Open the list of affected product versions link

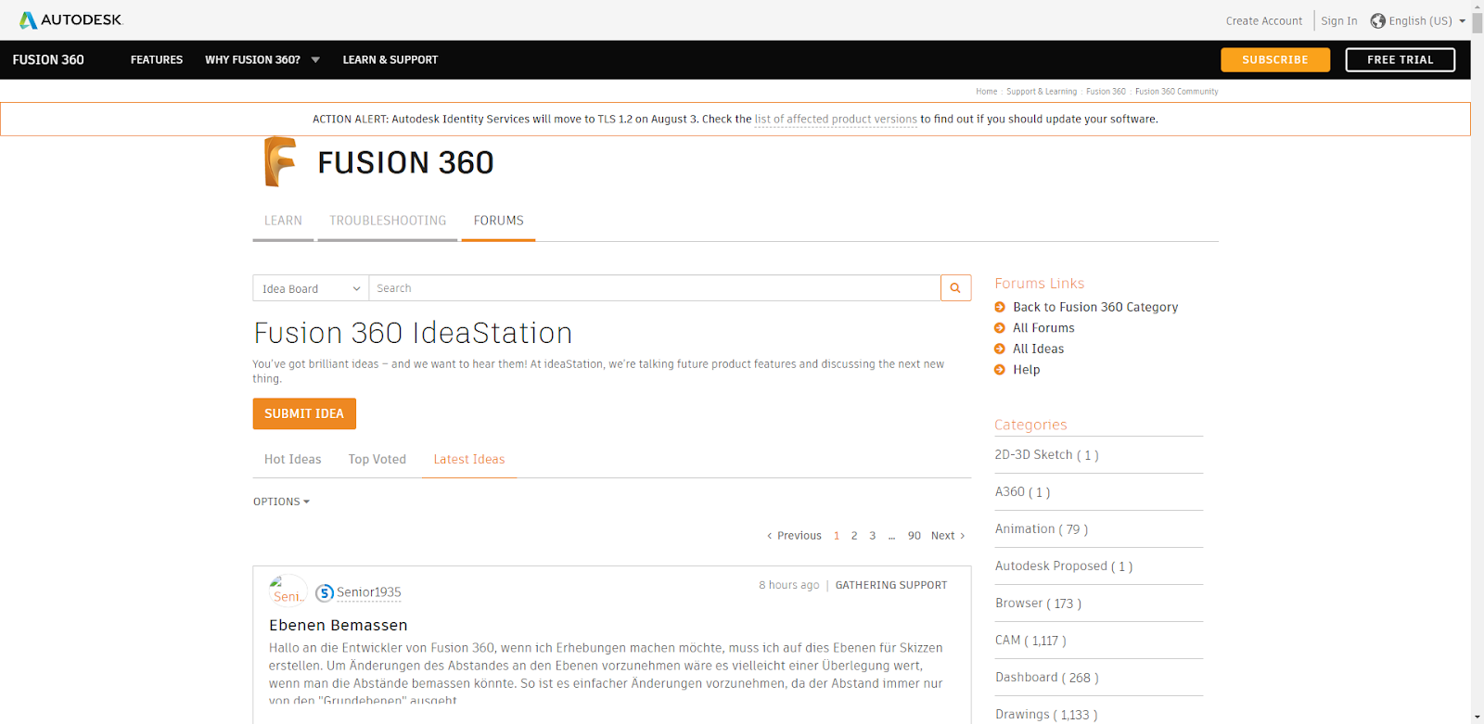coord(836,120)
